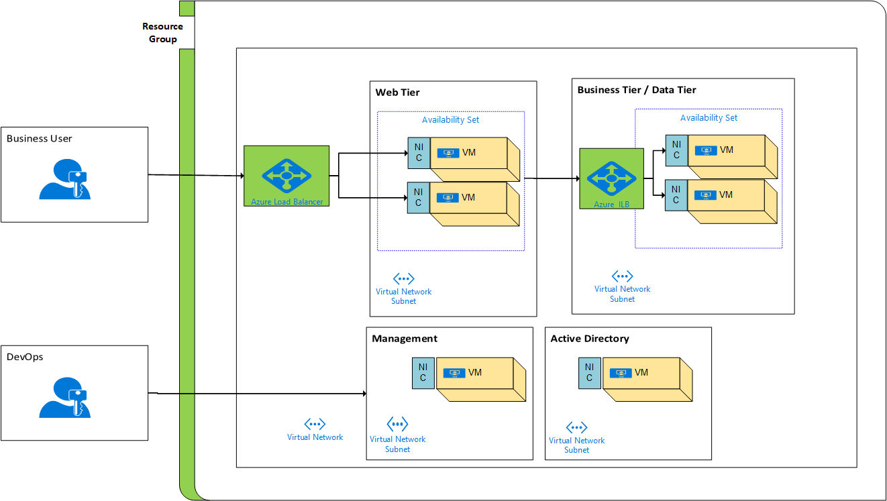The image size is (887, 501).
Task: Select the upper VM in Business Tier
Action: (733, 156)
